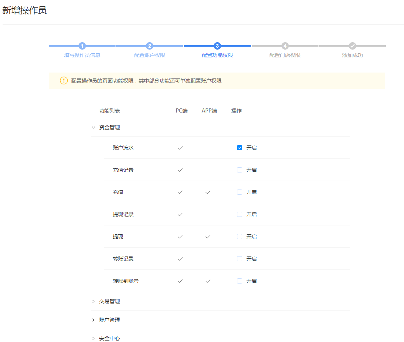Click the step 1 circle icon
The image size is (404, 342).
pos(82,46)
